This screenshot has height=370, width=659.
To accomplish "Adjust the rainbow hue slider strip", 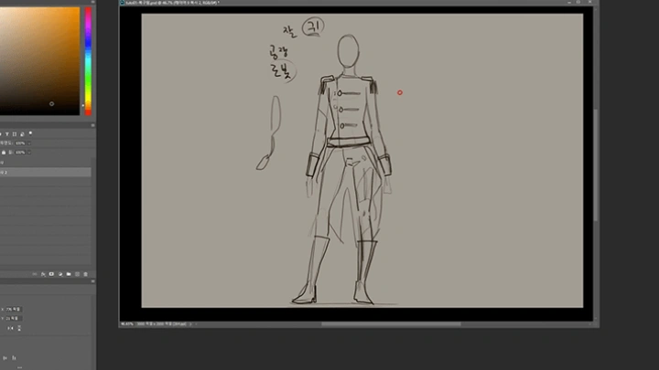I will [88, 61].
